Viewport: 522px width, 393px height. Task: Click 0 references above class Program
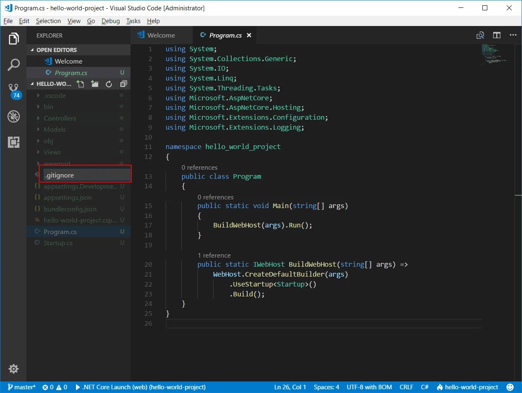(x=199, y=167)
